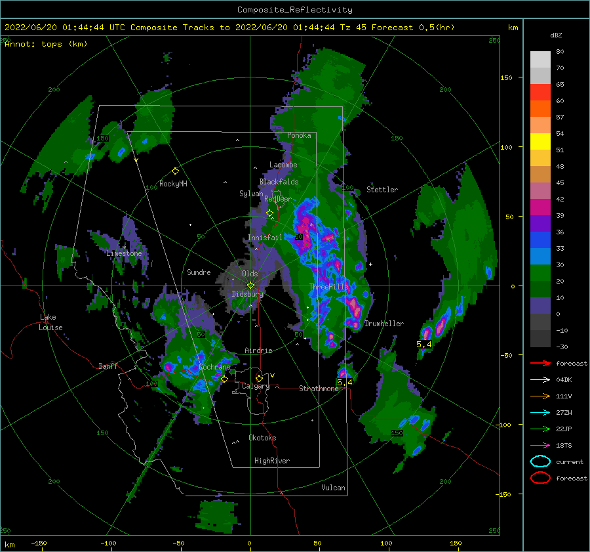590x552 pixels.
Task: Click the Lake Louise label
Action: (50, 322)
